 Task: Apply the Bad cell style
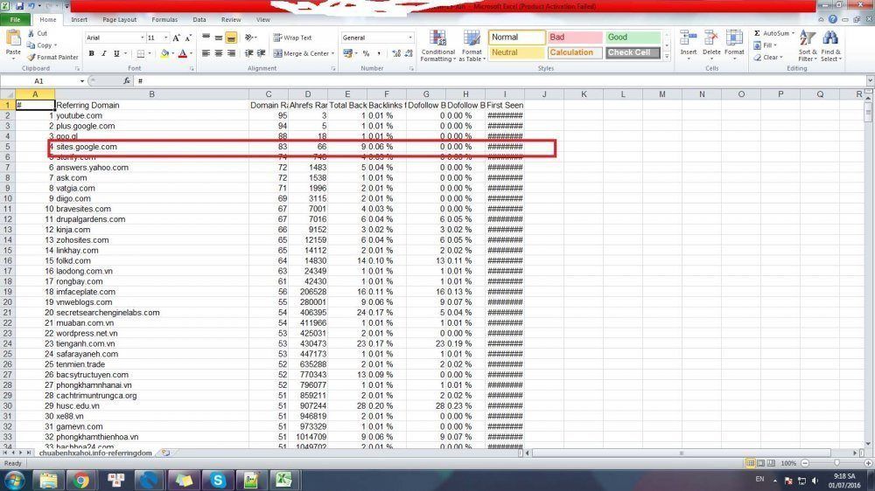click(575, 38)
